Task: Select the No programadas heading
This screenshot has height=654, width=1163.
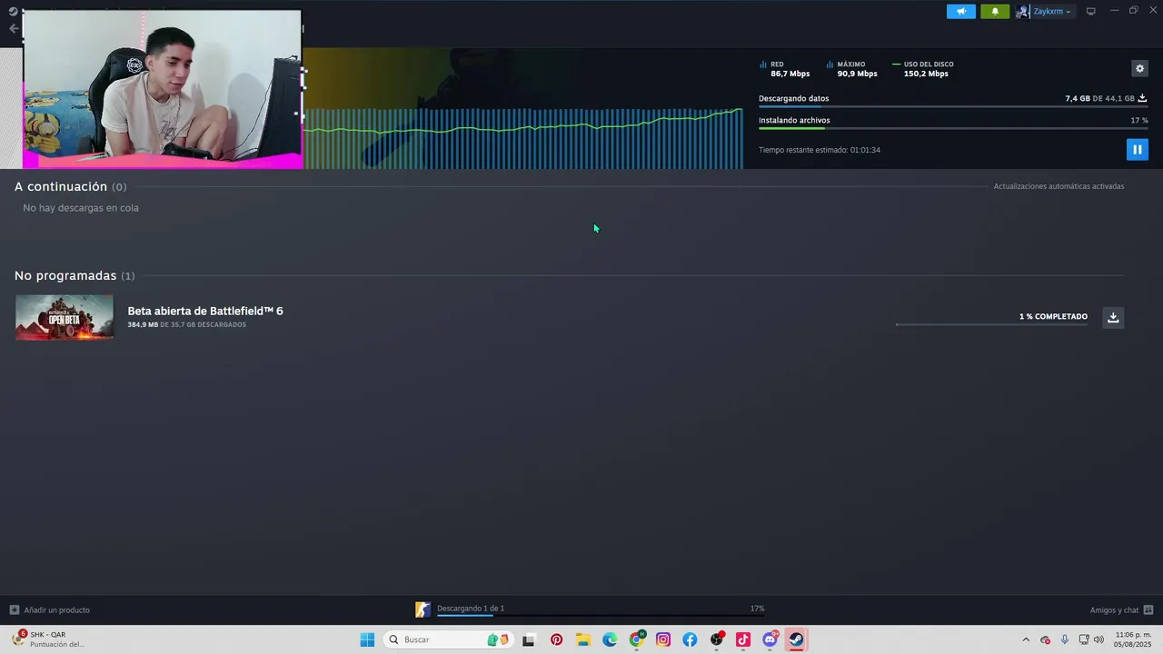Action: pos(65,275)
